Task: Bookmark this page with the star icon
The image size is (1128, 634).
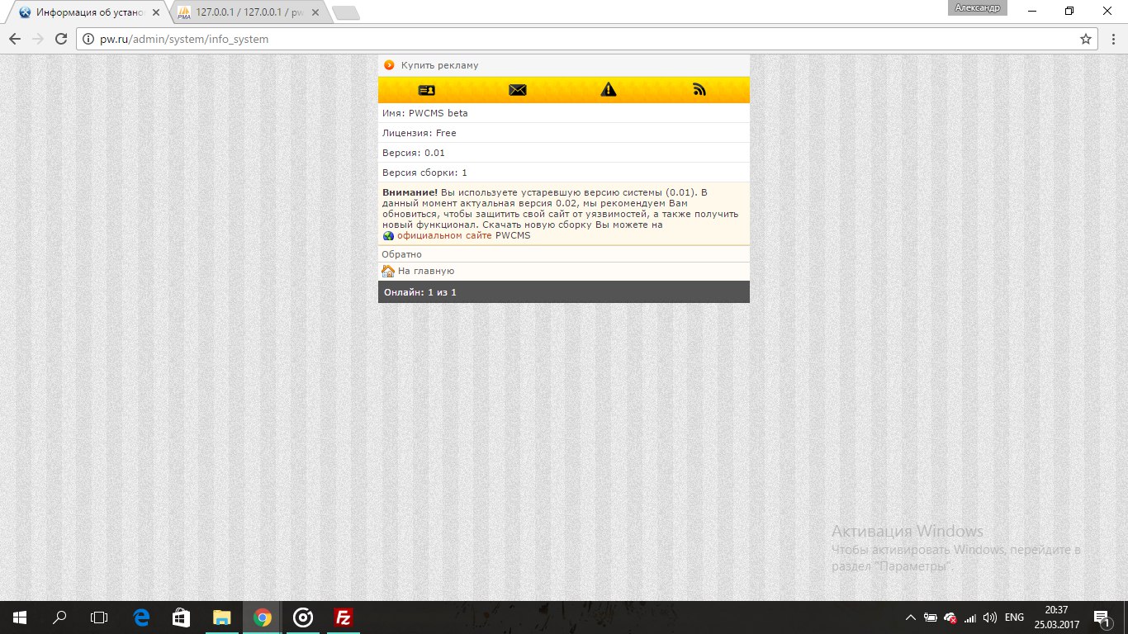Action: [x=1086, y=39]
